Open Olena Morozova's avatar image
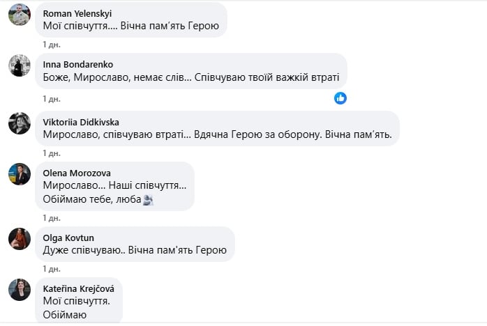 (20, 173)
